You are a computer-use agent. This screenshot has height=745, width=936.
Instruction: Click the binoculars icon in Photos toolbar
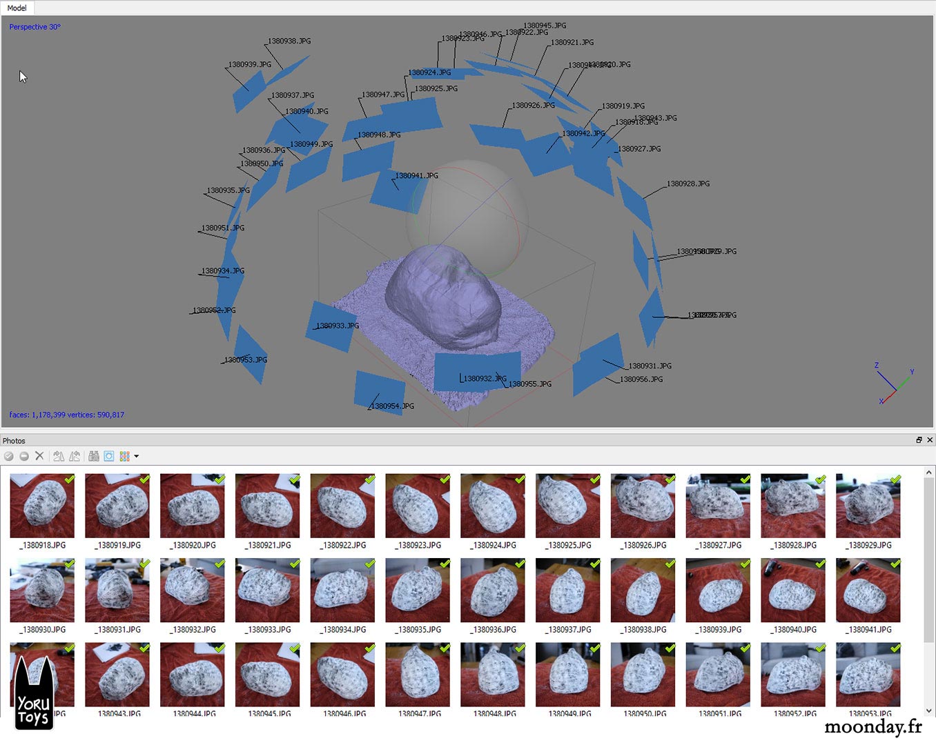pyautogui.click(x=94, y=456)
